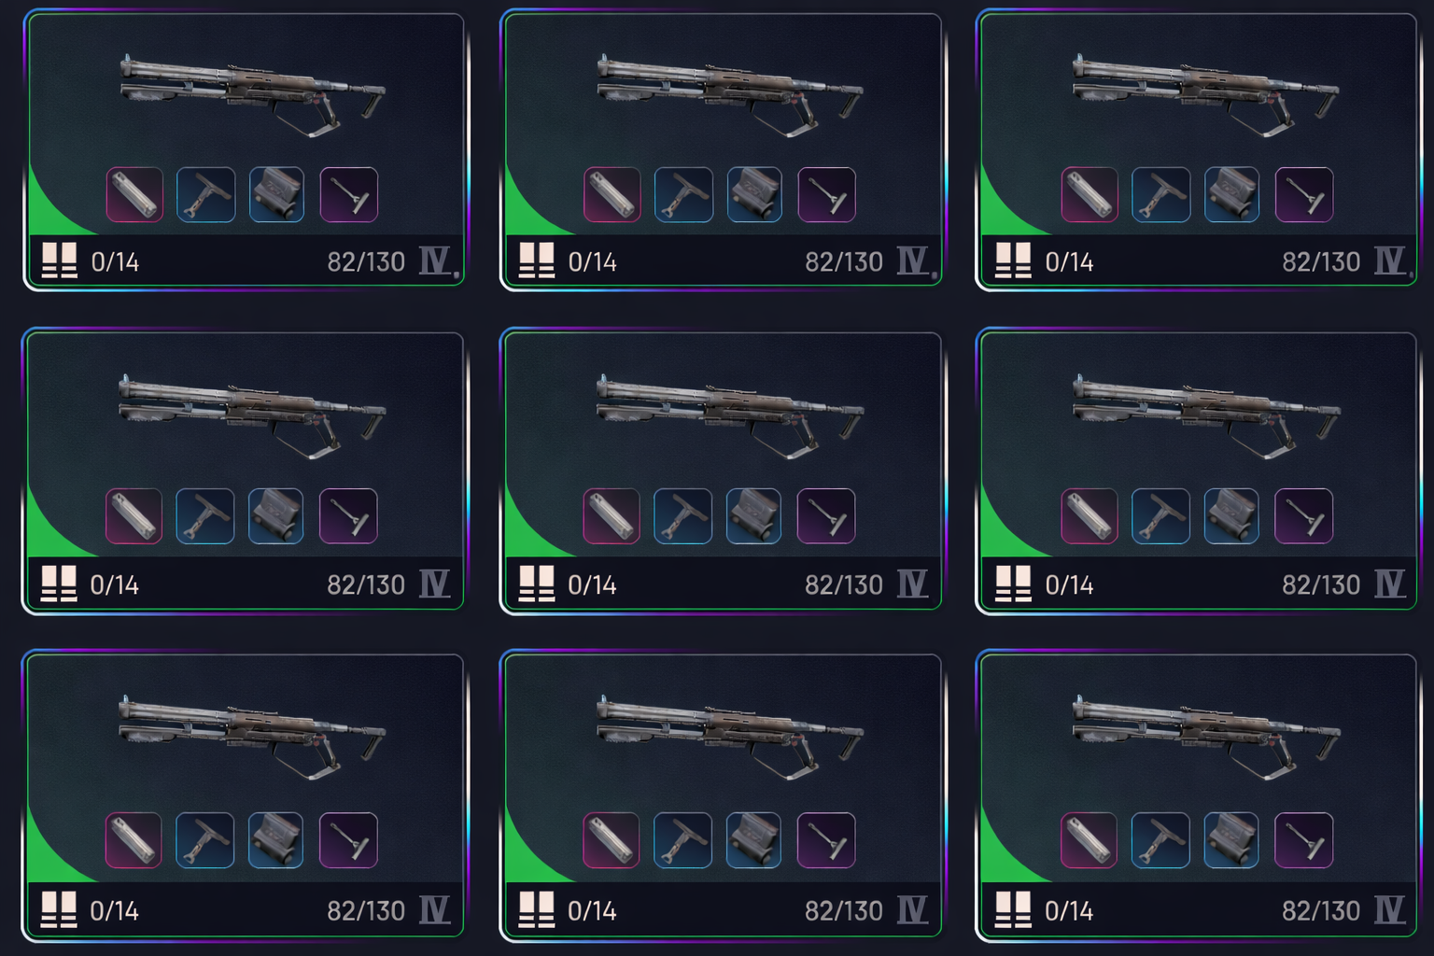Screen dimensions: 1434x956
Task: Click the 0/14 ammo count on bottom-left card
Action: click(x=114, y=910)
